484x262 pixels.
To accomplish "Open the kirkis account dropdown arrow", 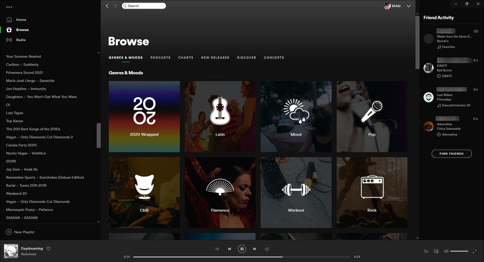I will coord(409,6).
